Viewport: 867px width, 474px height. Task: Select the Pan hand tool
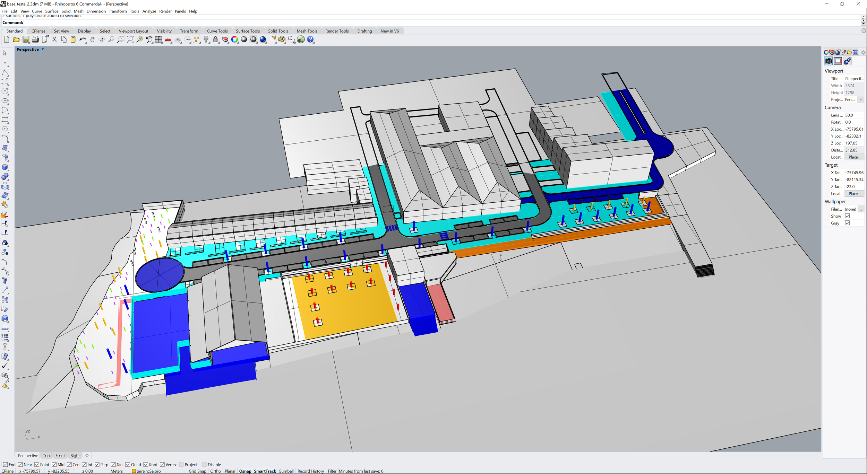pyautogui.click(x=92, y=39)
